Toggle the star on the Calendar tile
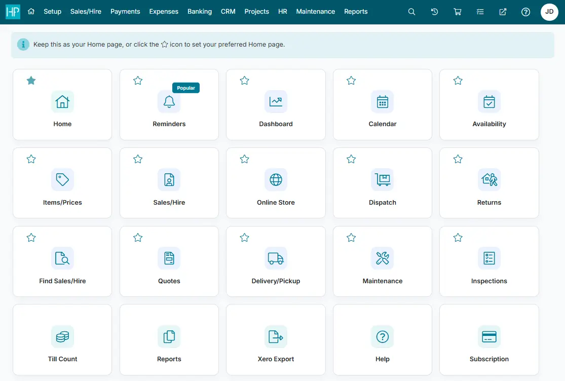The height and width of the screenshot is (381, 565). coord(351,81)
